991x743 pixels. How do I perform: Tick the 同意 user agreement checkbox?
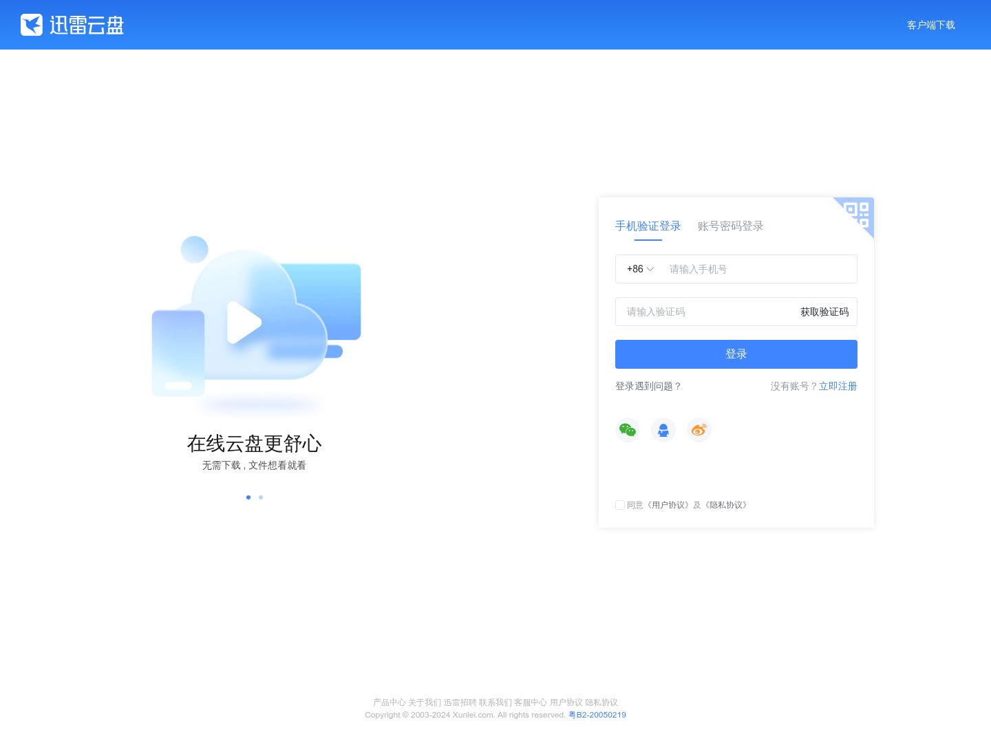(620, 505)
